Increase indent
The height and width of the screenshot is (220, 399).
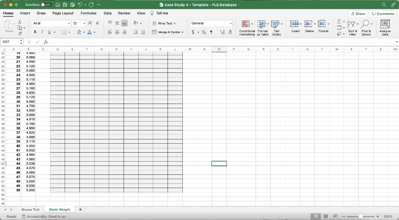click(x=143, y=32)
